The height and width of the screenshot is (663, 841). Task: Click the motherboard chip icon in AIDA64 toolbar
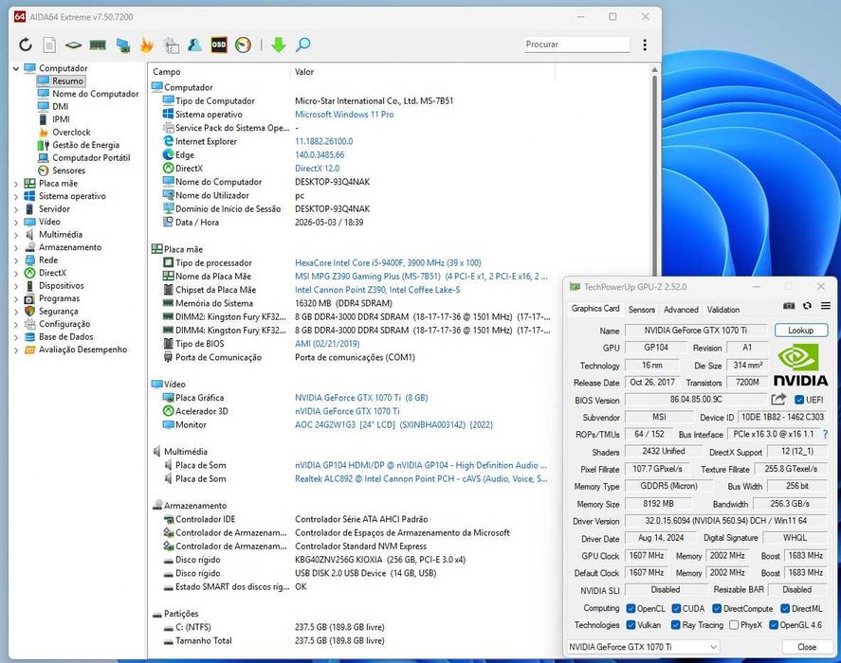[73, 45]
